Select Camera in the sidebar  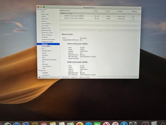(44, 21)
